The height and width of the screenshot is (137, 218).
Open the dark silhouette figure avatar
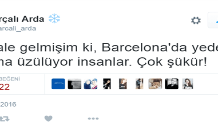point(107,84)
